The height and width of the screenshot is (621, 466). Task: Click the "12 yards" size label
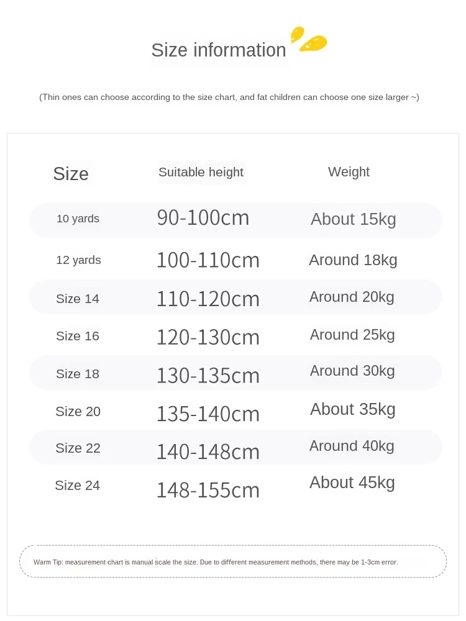point(78,260)
